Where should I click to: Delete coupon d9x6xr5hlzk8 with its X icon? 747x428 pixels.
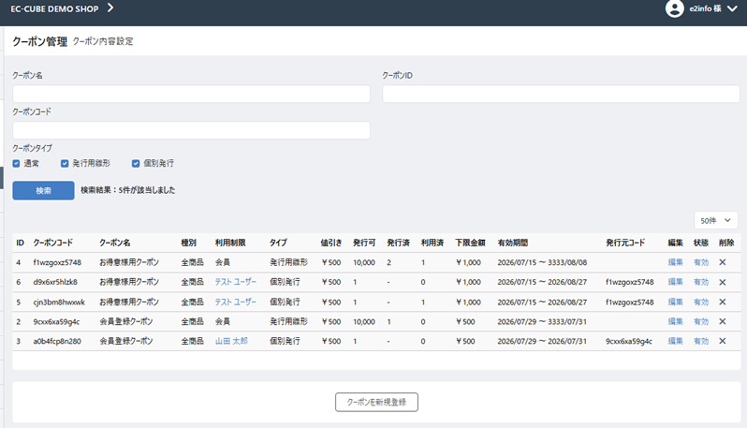coord(723,282)
